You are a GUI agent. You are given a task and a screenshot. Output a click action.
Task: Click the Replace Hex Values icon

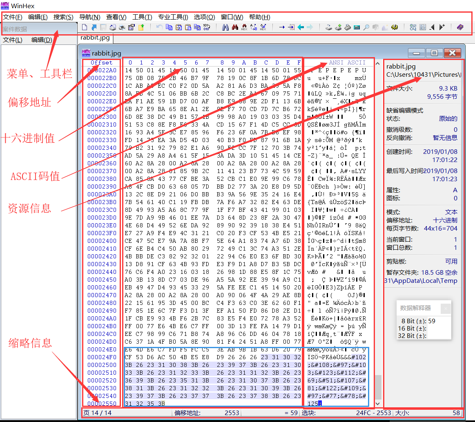[263, 27]
